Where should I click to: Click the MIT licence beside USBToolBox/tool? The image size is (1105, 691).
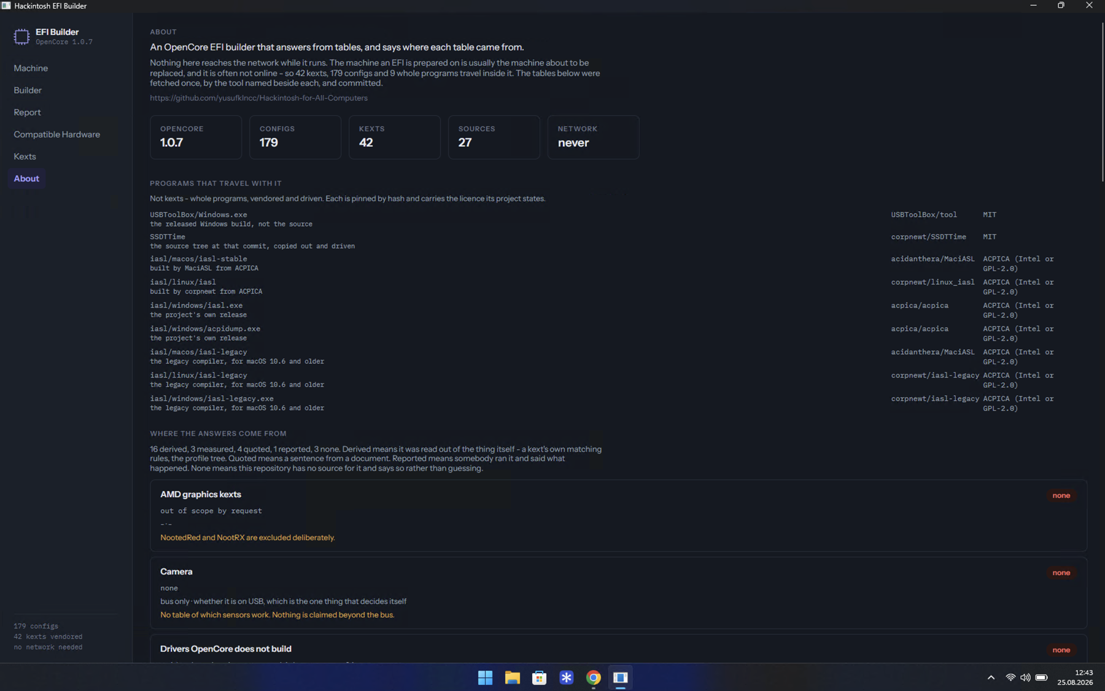click(x=990, y=215)
